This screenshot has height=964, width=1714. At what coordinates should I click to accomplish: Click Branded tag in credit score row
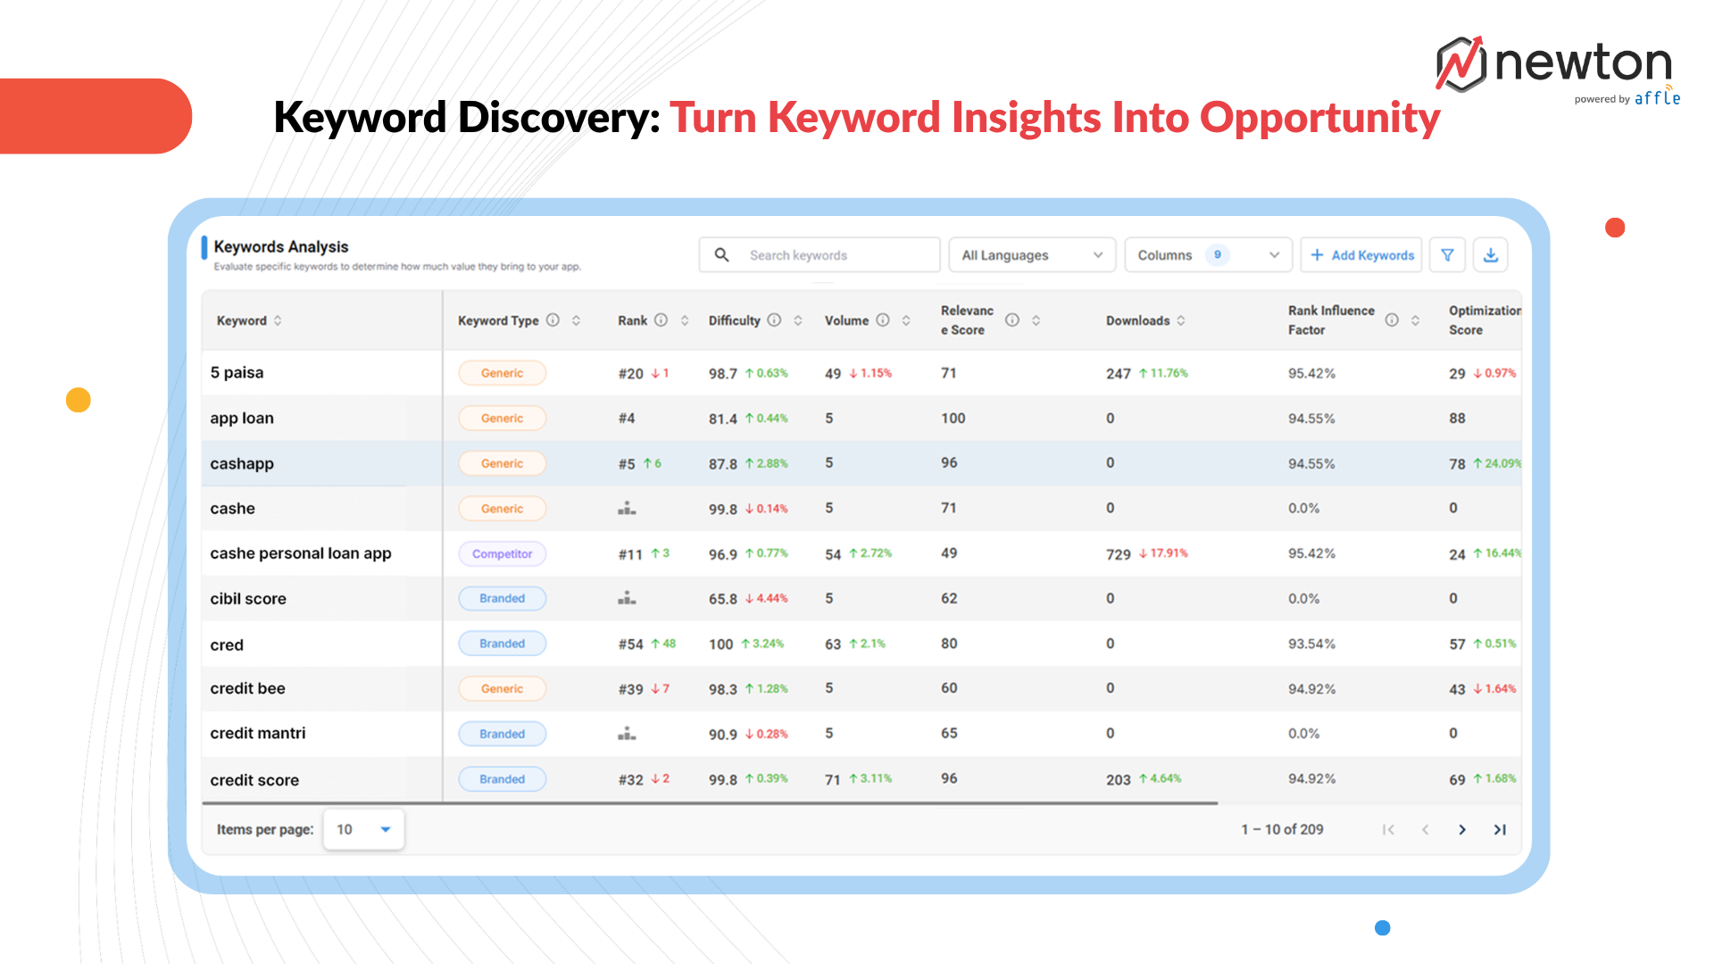click(502, 779)
